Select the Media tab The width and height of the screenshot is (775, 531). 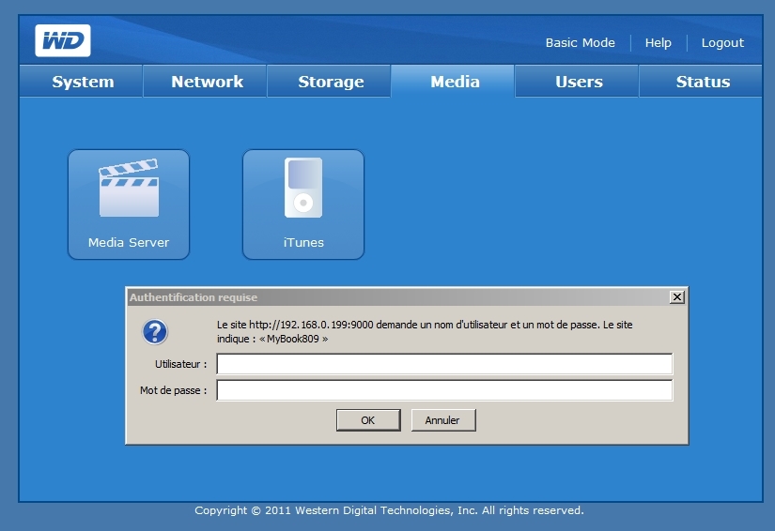[453, 82]
